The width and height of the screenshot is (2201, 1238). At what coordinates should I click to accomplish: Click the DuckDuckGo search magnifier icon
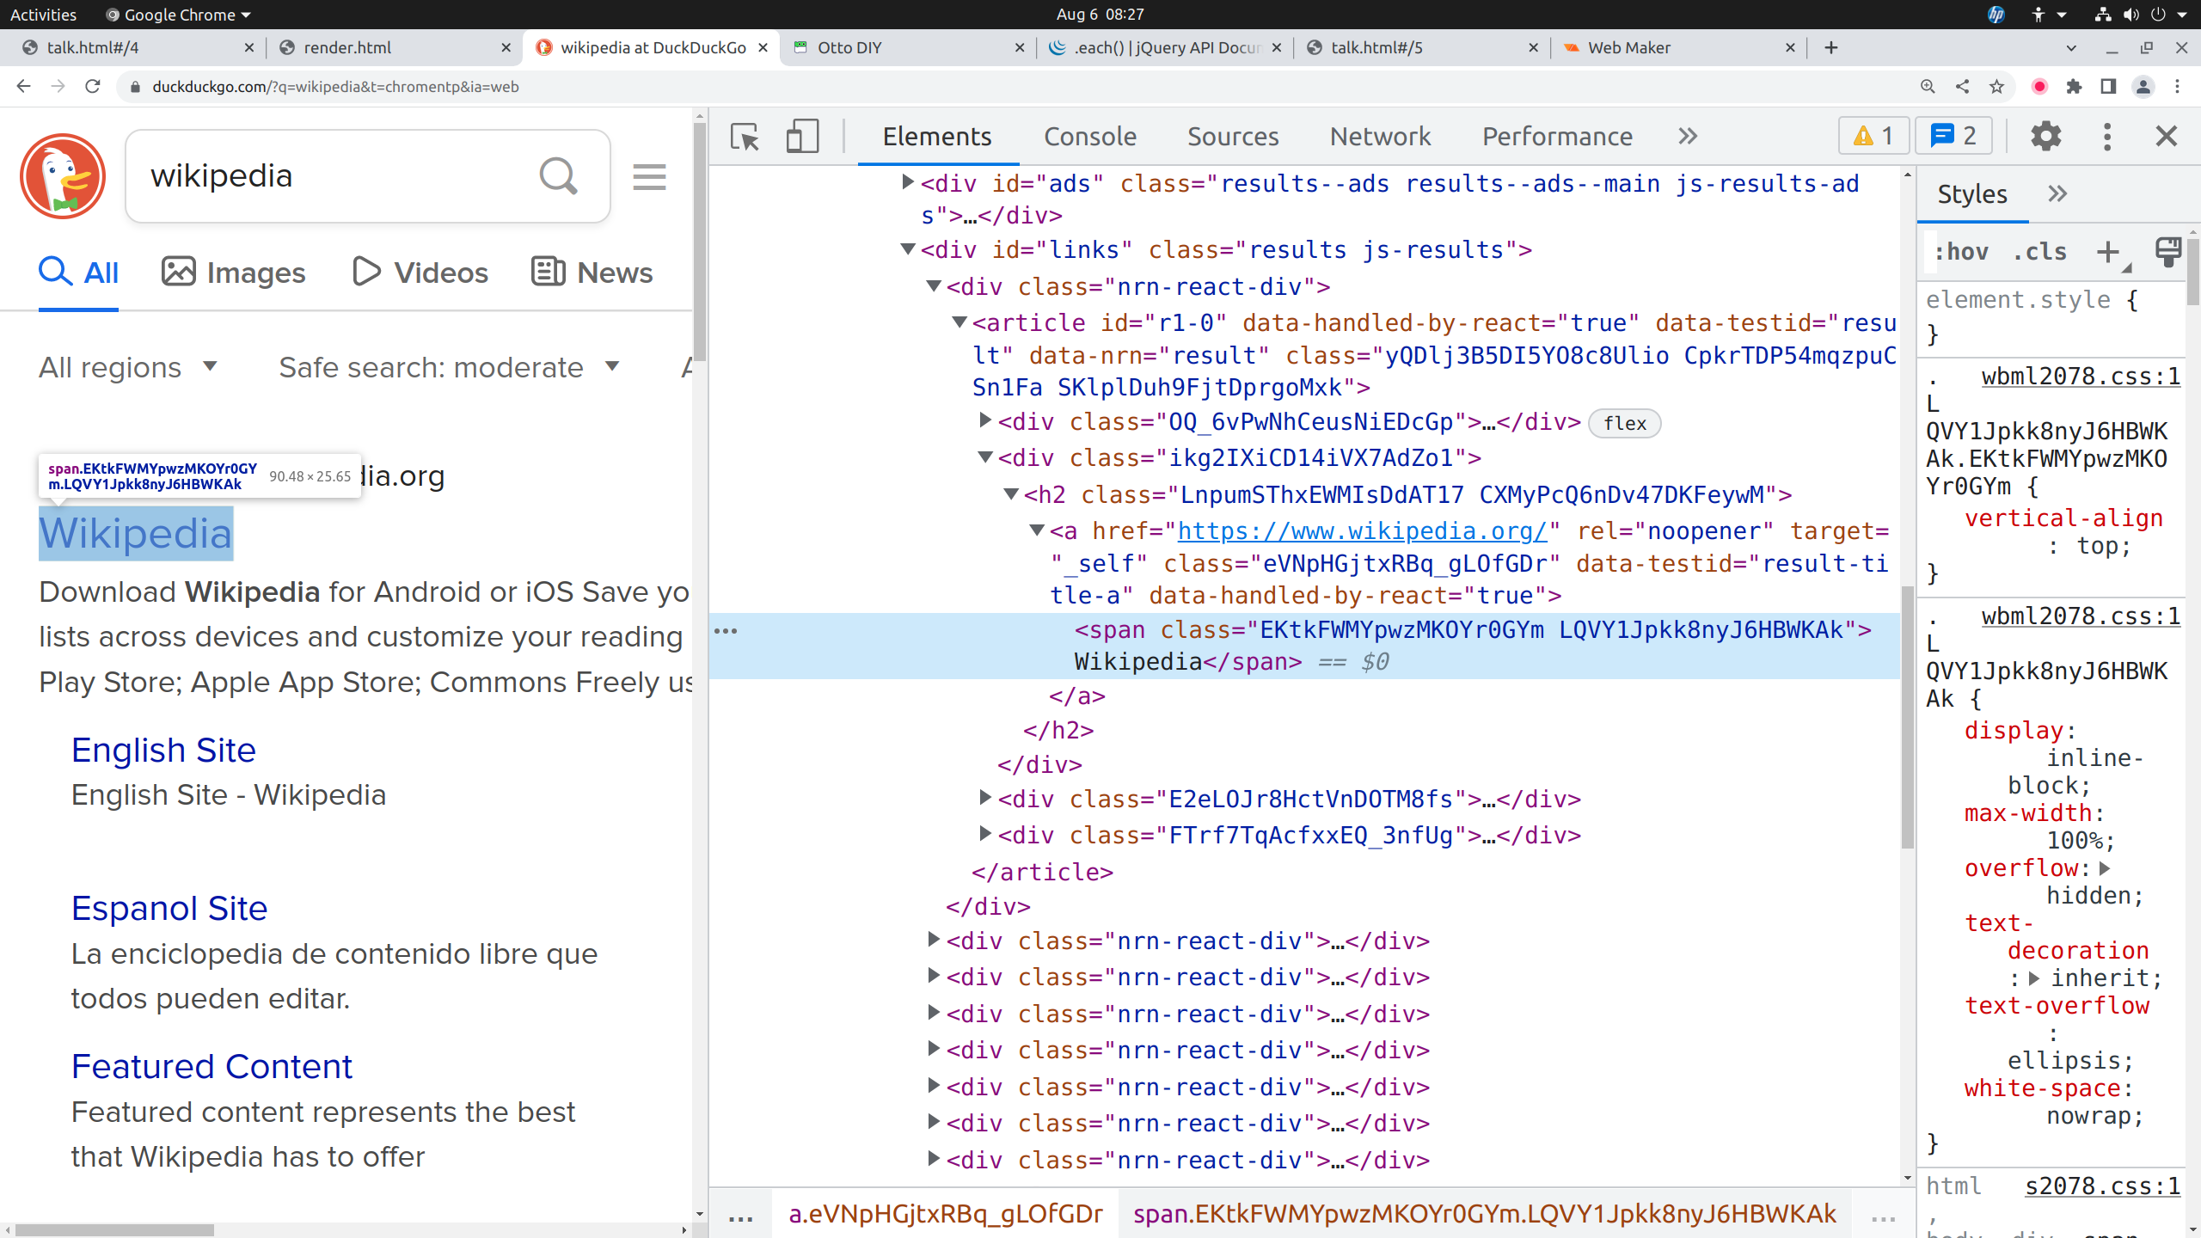558,176
